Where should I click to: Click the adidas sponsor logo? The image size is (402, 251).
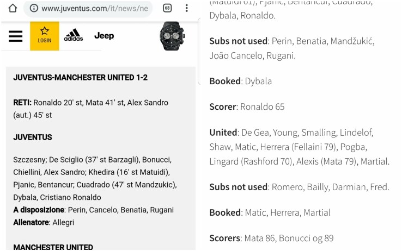[x=74, y=35]
